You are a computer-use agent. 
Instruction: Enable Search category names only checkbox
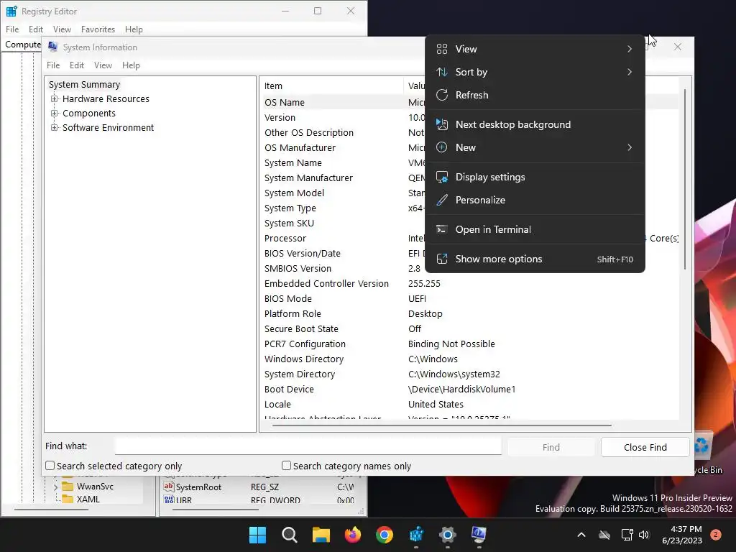286,465
